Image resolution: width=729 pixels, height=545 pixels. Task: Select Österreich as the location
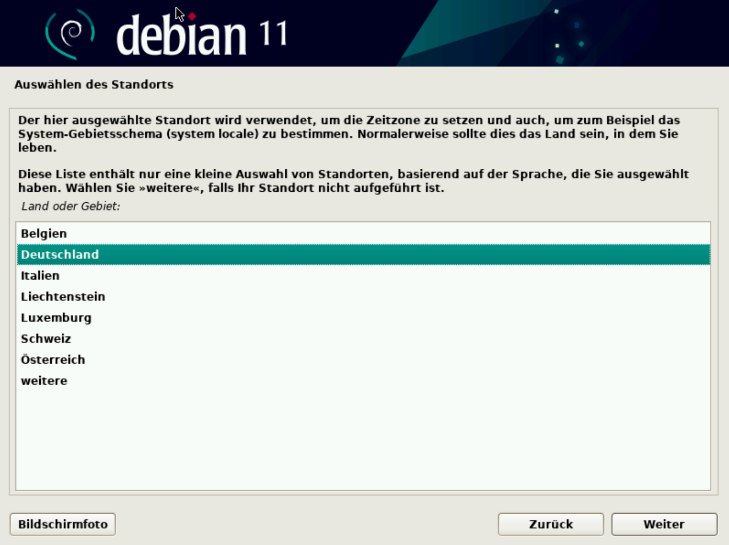coord(363,360)
